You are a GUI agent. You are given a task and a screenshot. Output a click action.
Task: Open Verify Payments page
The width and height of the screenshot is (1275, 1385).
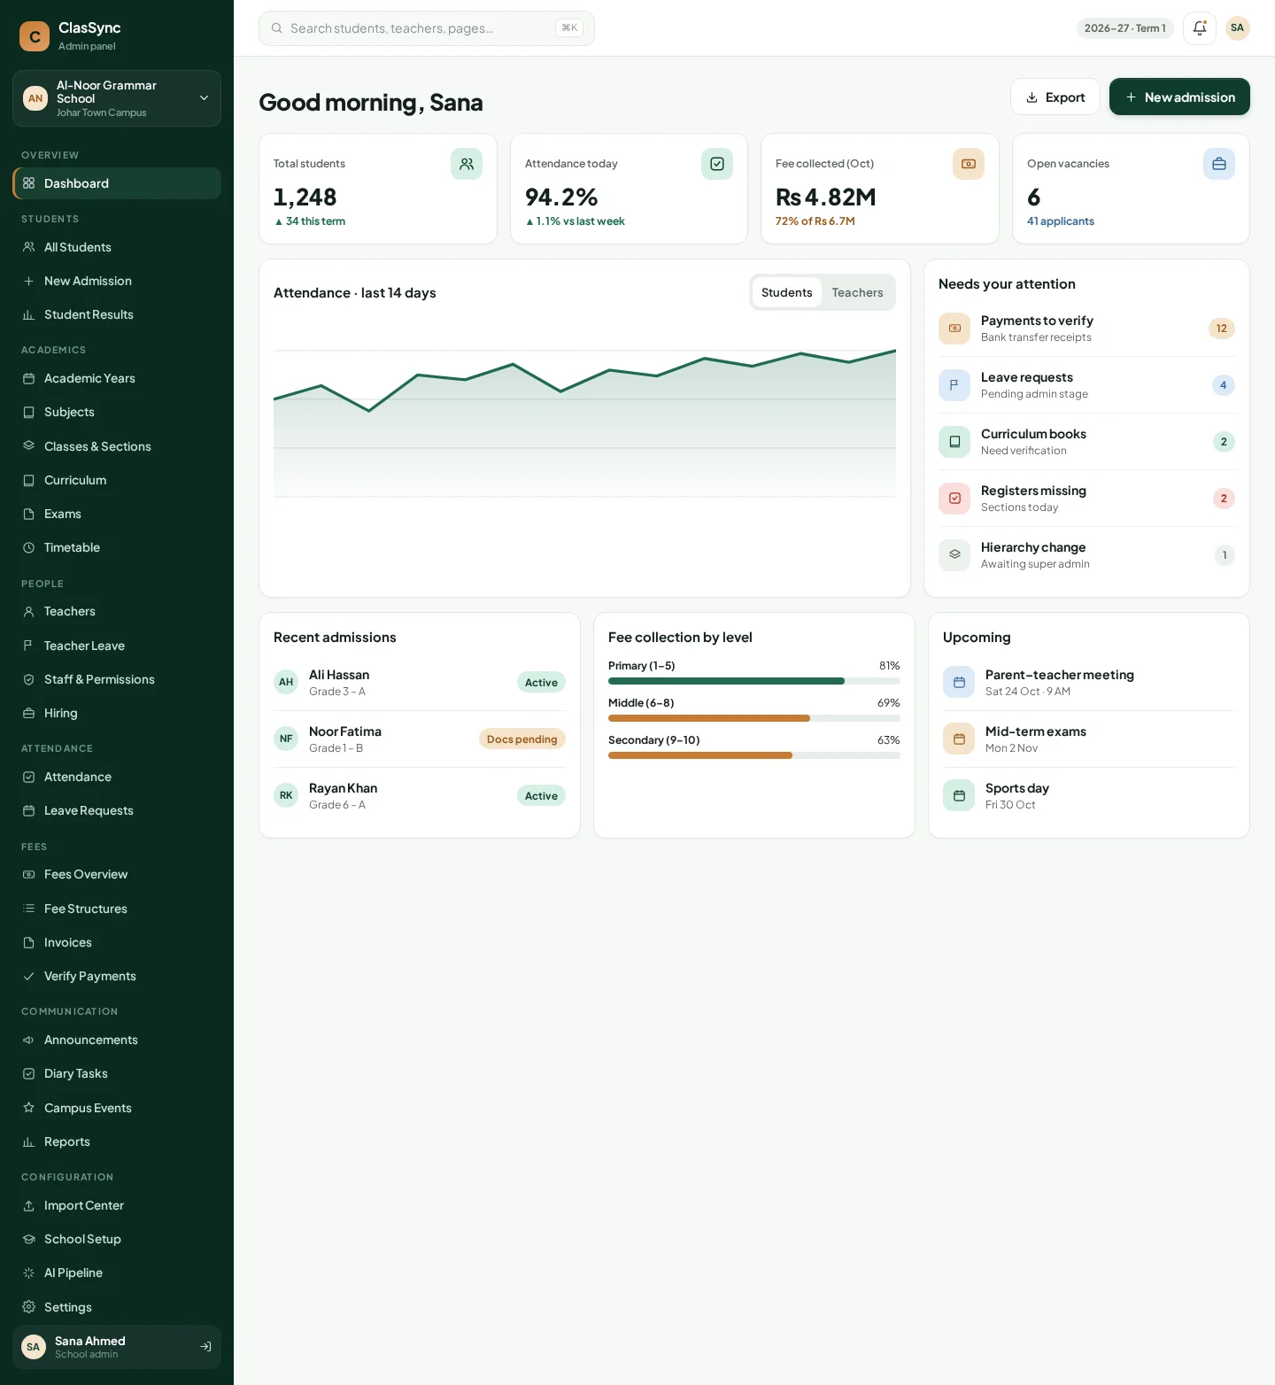click(x=117, y=976)
